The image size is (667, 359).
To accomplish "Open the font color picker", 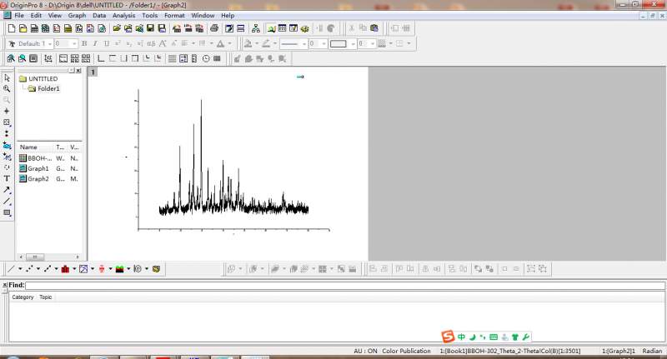I will [221, 43].
